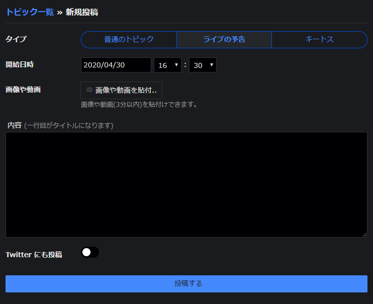Click the 3分以内 attachment helper text

coord(139,105)
